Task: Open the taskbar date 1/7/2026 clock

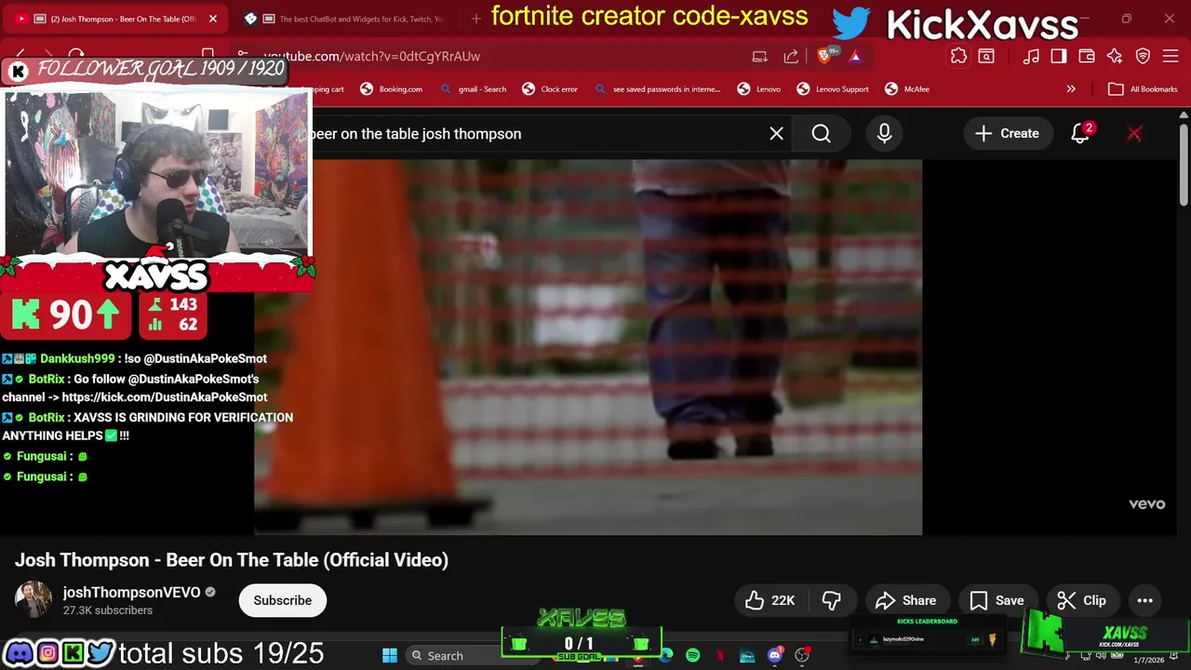Action: point(1149,660)
